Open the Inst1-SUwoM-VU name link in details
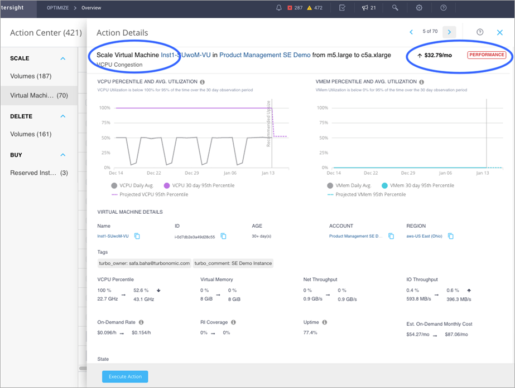Screen dimensions: 515x388 [x=113, y=236]
